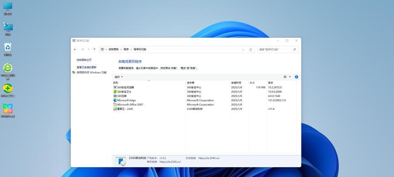Click the 程序和功能 breadcrumb

coord(140,50)
